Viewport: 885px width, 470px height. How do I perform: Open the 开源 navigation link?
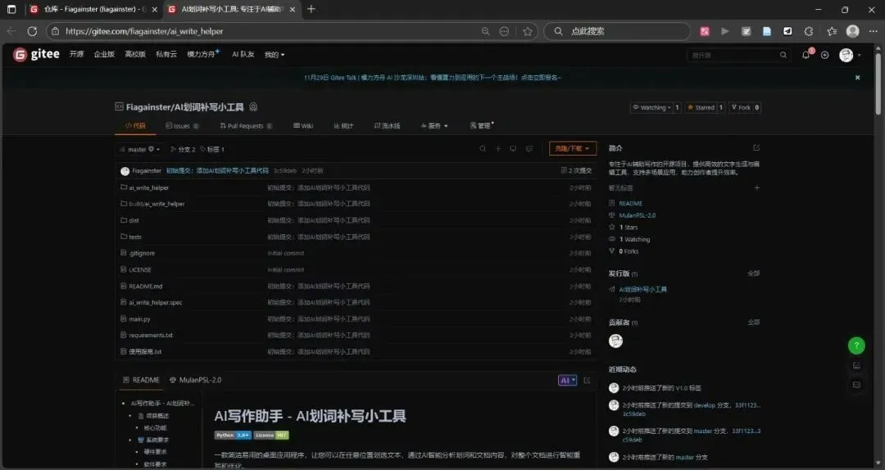[77, 54]
